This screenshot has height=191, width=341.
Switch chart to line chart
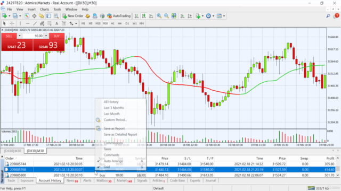pos(151,16)
